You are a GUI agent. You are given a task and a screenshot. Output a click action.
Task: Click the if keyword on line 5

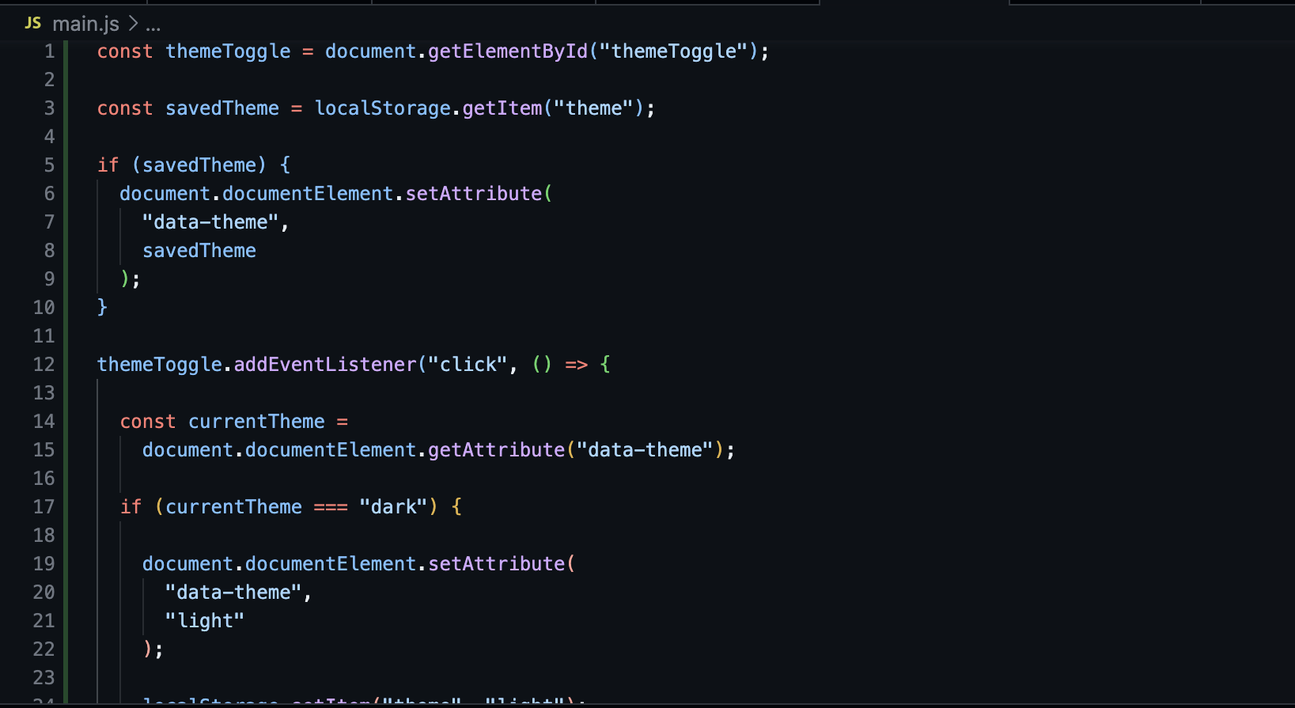tap(108, 165)
